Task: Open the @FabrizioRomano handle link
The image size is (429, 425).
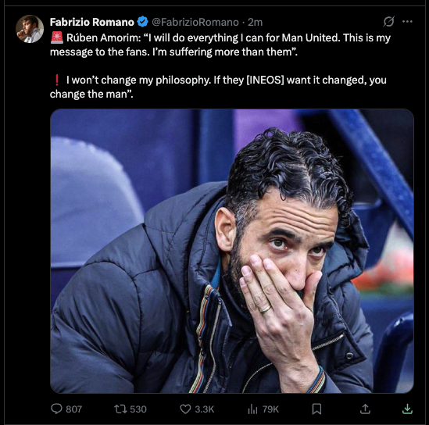Action: point(195,22)
